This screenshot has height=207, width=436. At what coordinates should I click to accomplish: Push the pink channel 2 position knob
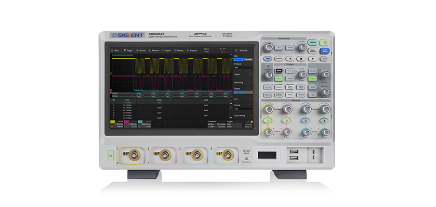[287, 132]
